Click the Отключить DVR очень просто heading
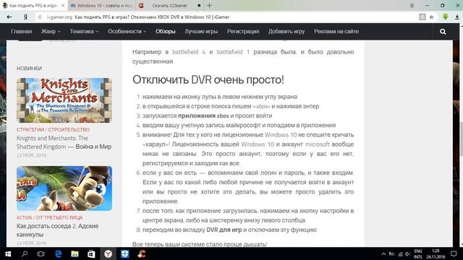Viewport: 463px width, 260px height. [208, 80]
